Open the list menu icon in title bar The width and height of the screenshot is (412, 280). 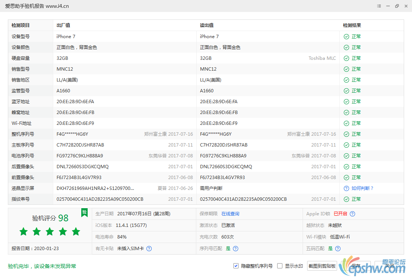(379, 6)
